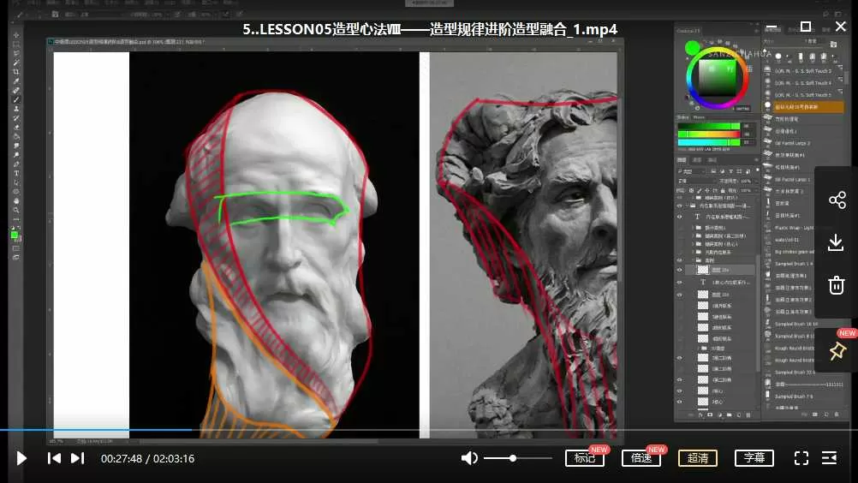Adjust the volume slider

pos(513,458)
